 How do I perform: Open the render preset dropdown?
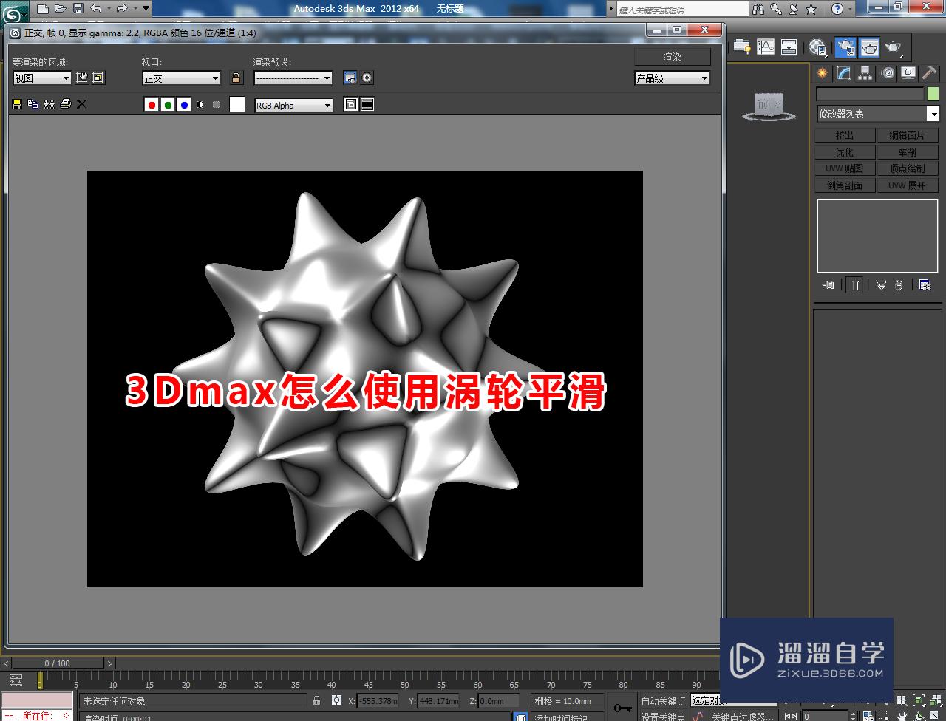[293, 78]
